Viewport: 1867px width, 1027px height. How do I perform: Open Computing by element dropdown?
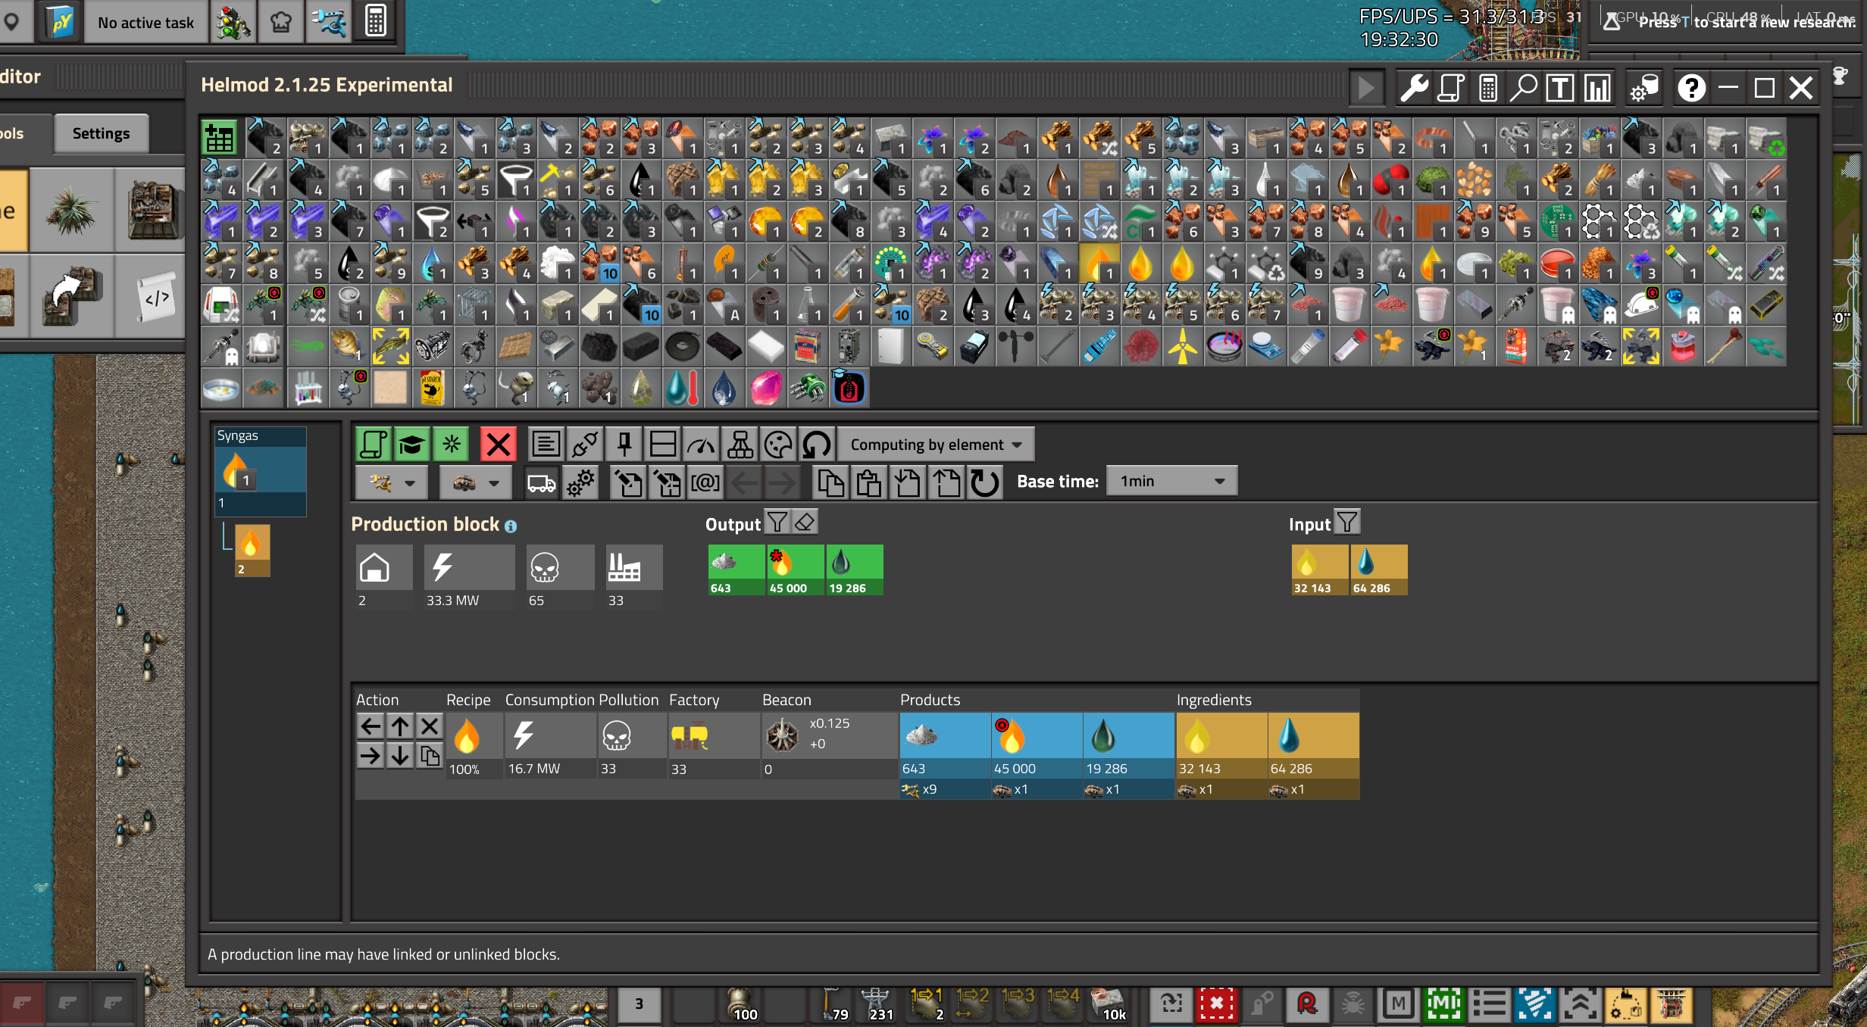pos(936,445)
